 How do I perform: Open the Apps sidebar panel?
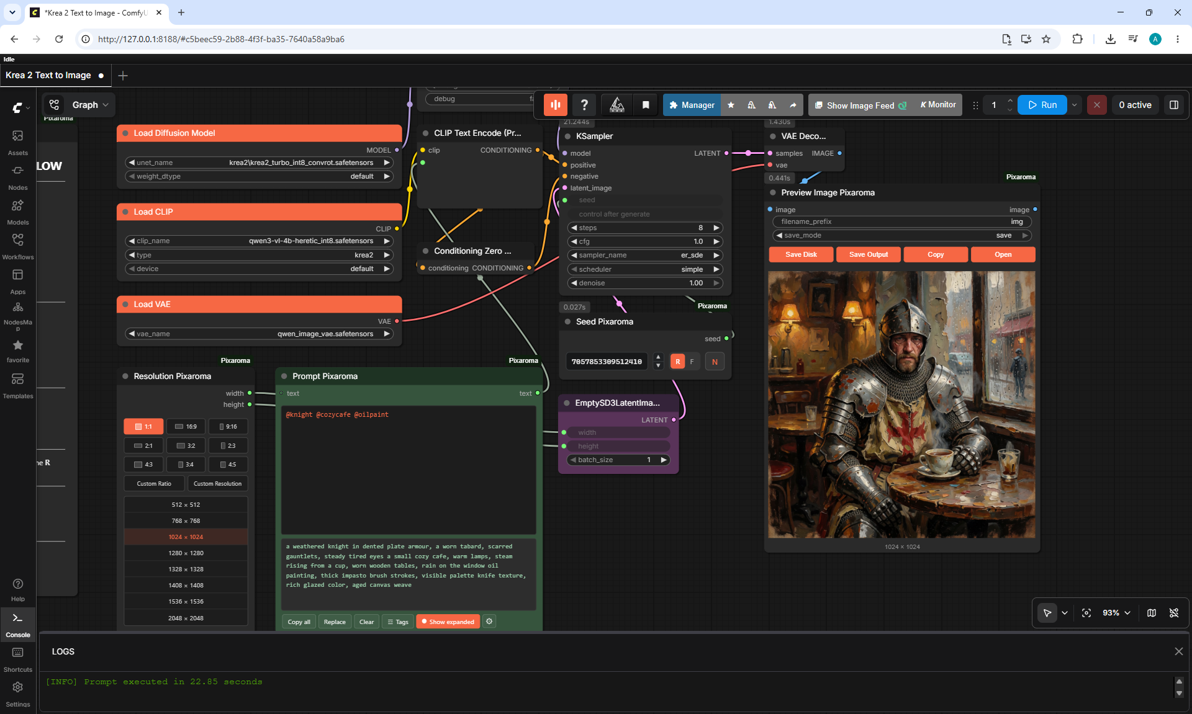17,281
